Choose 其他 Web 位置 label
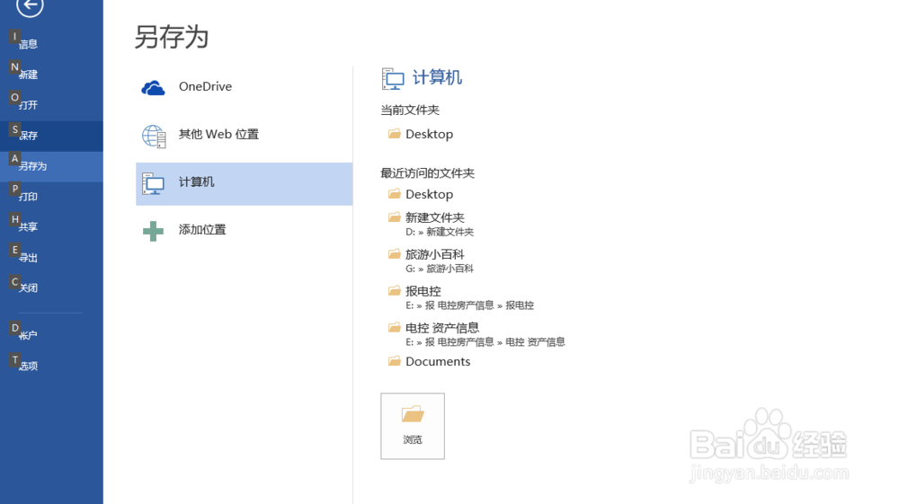This screenshot has width=899, height=504. (x=218, y=134)
